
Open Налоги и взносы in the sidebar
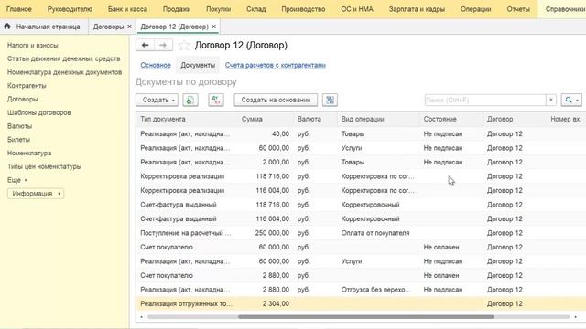point(33,45)
